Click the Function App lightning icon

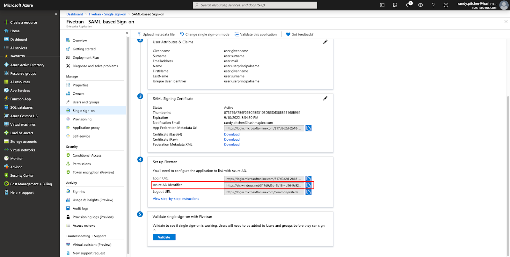tap(6, 99)
